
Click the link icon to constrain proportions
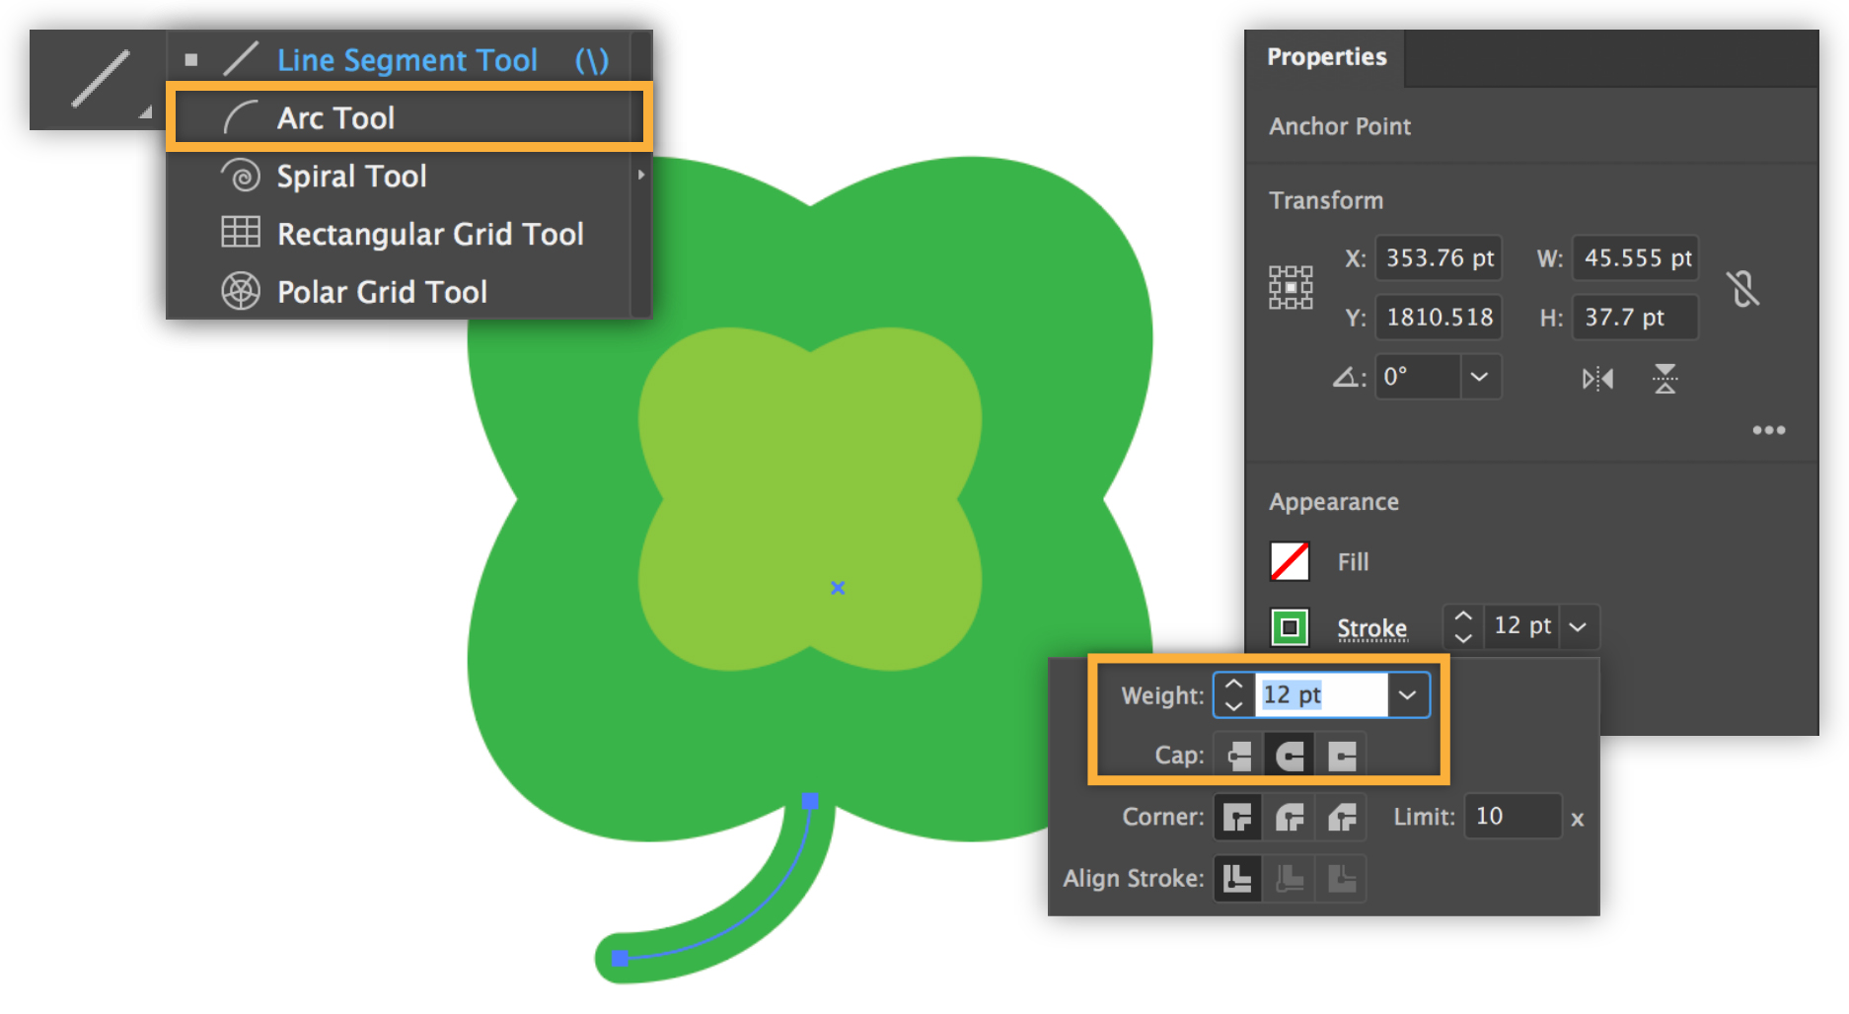click(1744, 287)
